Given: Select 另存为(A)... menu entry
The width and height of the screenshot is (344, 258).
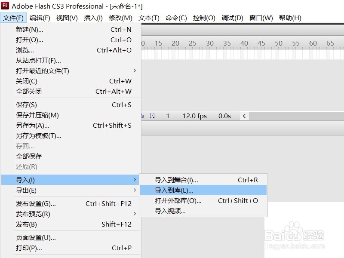Looking at the screenshot, I should pyautogui.click(x=71, y=125).
